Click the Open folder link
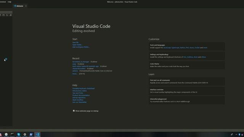Image resolution: width=244 pixels, height=137 pixels. (77, 45)
